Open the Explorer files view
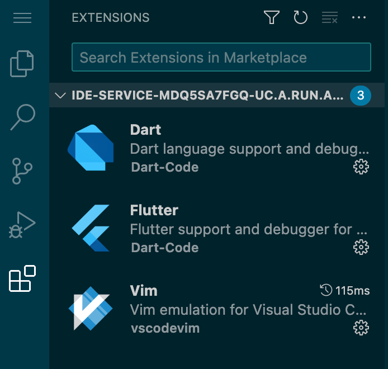The height and width of the screenshot is (369, 388). (x=22, y=64)
